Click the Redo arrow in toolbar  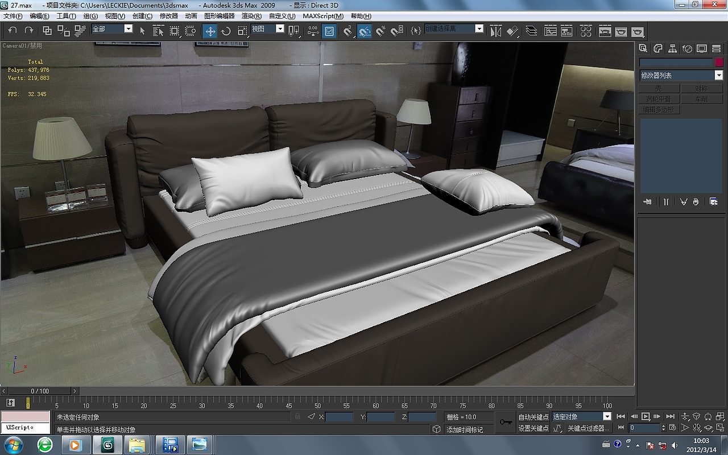tap(28, 31)
